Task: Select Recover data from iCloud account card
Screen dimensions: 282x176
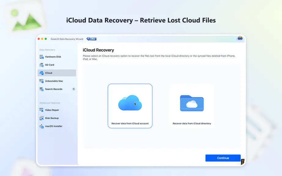Action: pos(130,106)
